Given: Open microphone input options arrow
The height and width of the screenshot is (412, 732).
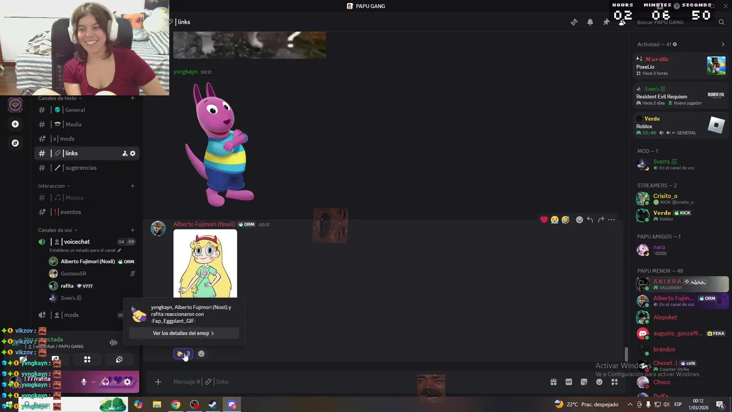Looking at the screenshot, I should [93, 382].
